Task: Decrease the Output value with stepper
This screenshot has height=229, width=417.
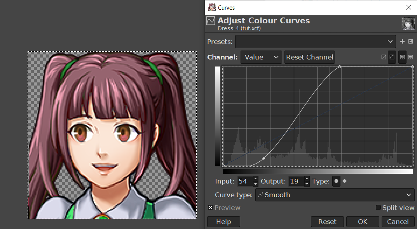Action: tap(307, 184)
